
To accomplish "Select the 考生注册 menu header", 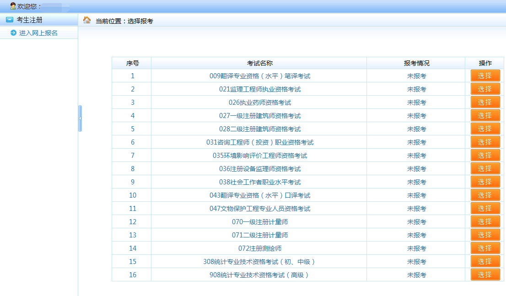I will tap(29, 20).
